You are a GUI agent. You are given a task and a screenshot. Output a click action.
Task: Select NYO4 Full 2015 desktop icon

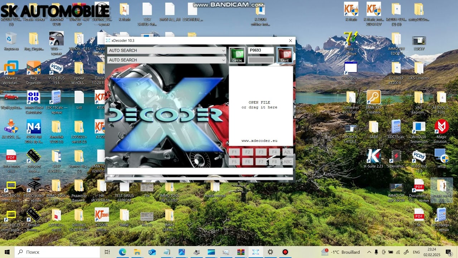pyautogui.click(x=34, y=132)
